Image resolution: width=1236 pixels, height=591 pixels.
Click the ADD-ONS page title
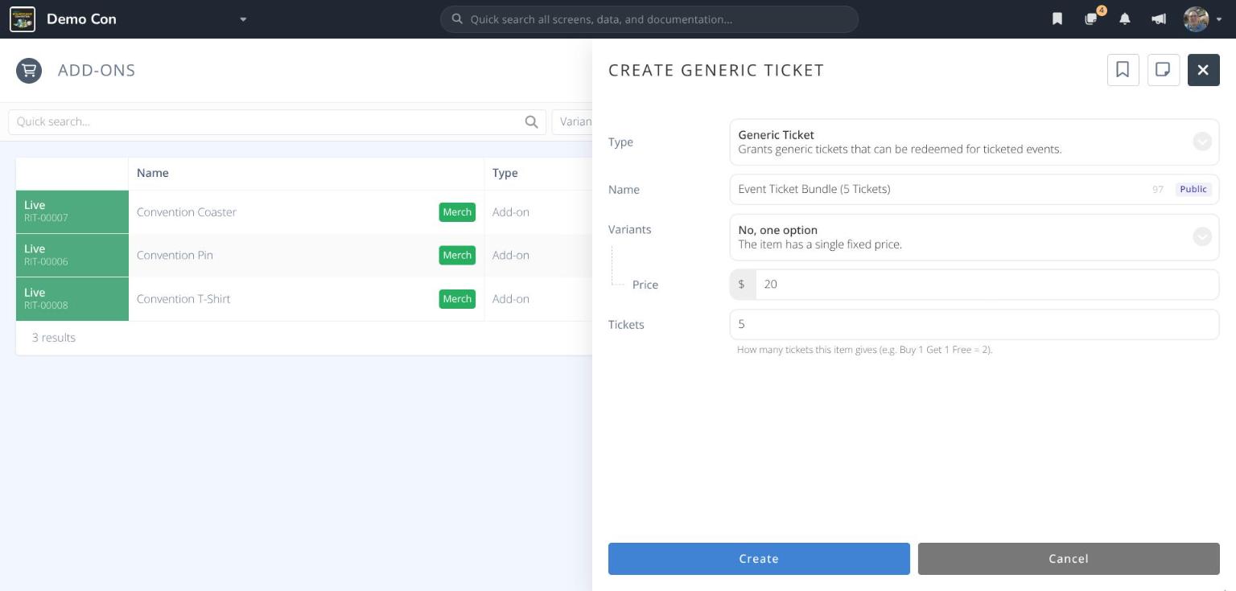click(97, 70)
